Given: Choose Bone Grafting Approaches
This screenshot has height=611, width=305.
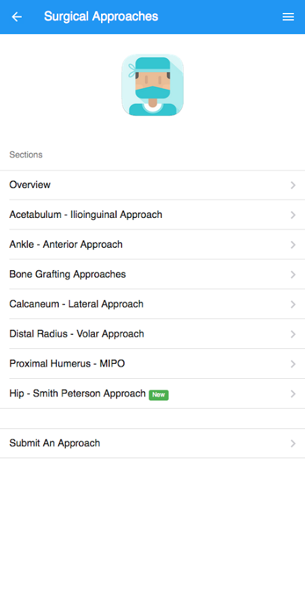Looking at the screenshot, I should (x=152, y=274).
